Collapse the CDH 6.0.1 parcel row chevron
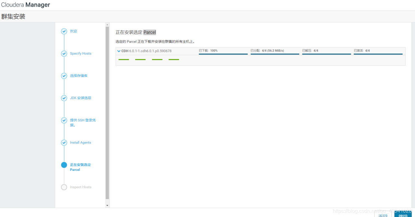 [119, 51]
